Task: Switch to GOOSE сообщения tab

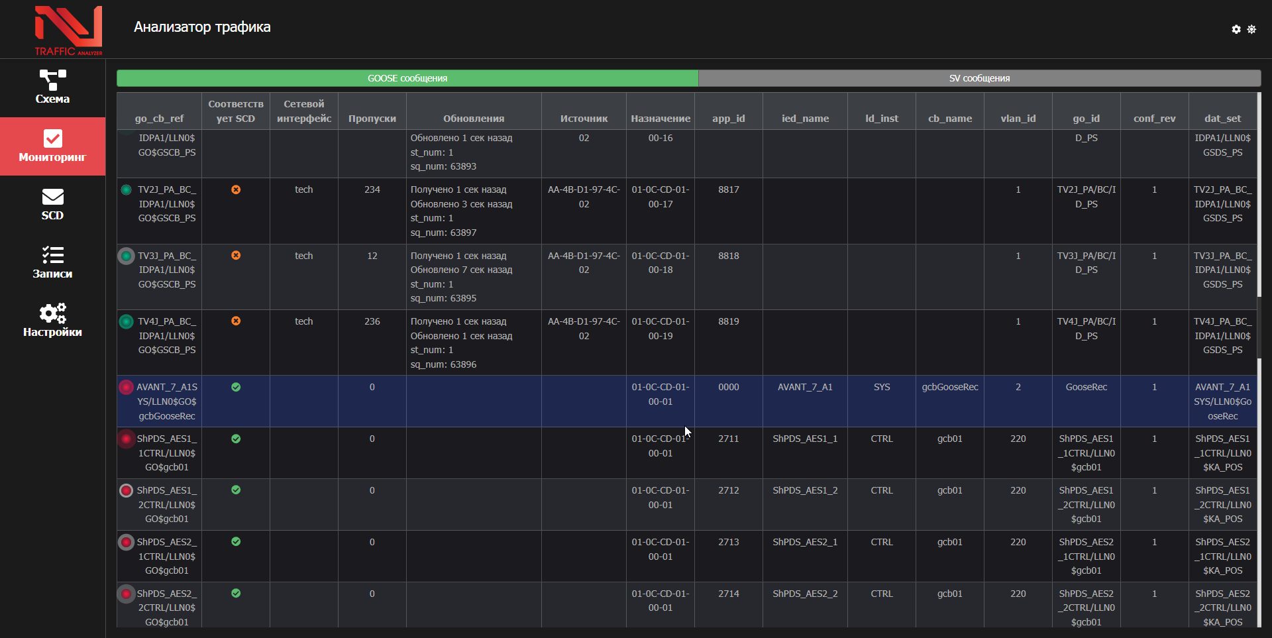Action: (407, 78)
